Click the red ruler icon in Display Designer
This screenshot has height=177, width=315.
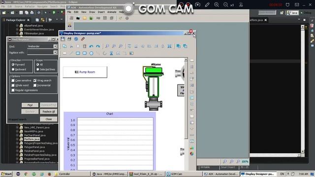point(83,39)
